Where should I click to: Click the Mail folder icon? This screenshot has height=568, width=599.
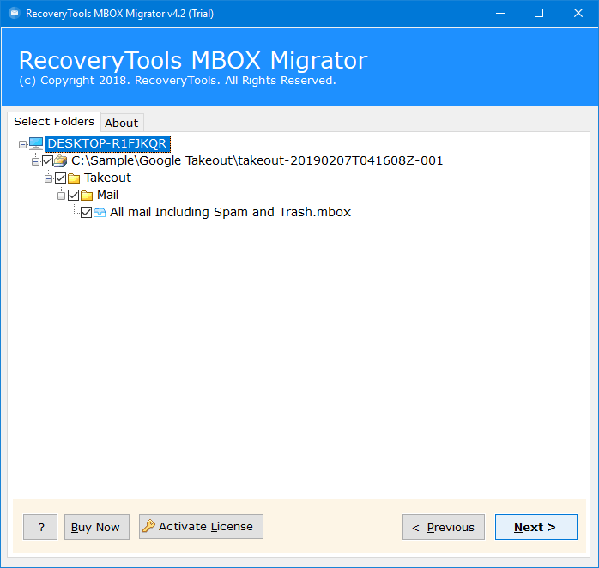(87, 195)
